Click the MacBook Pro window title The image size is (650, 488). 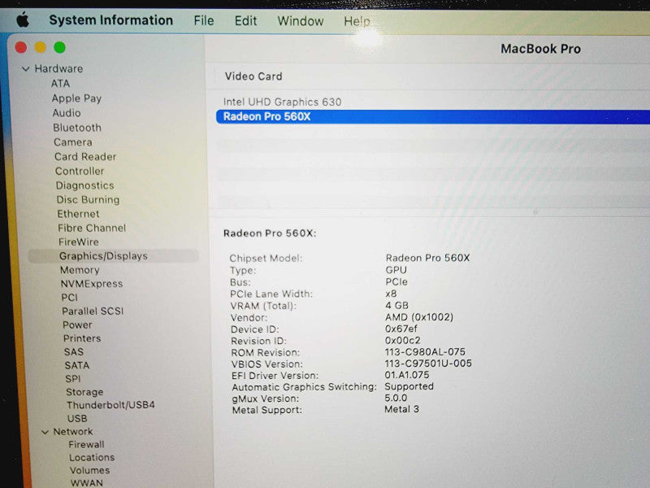[x=540, y=49]
